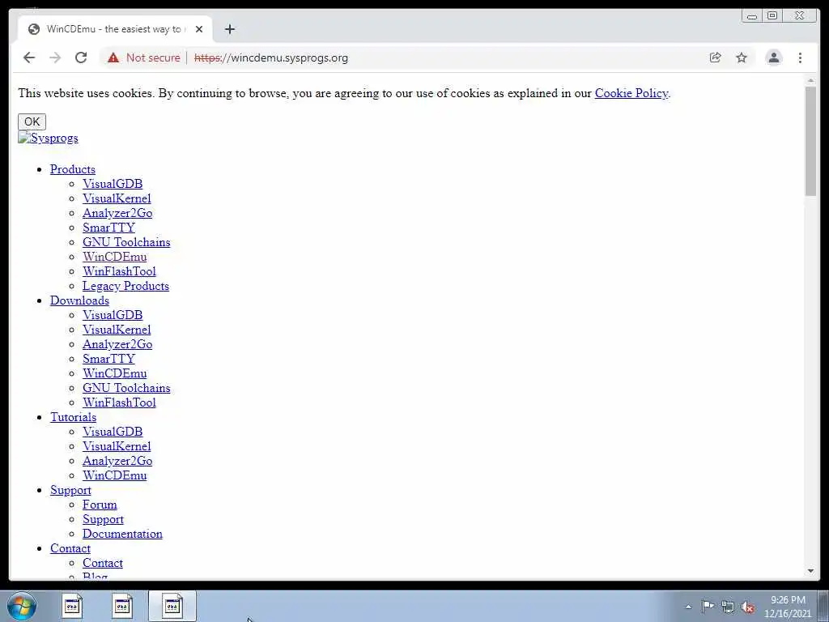Close the WinCDEmu tab
Viewport: 829px width, 622px height.
(199, 29)
